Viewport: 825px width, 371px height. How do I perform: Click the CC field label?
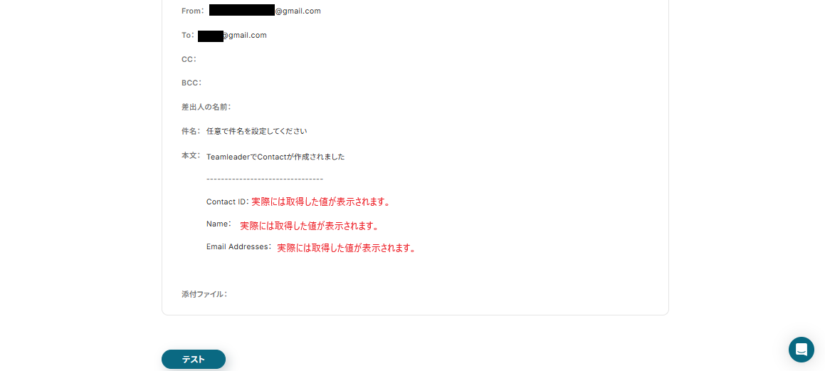coord(189,60)
